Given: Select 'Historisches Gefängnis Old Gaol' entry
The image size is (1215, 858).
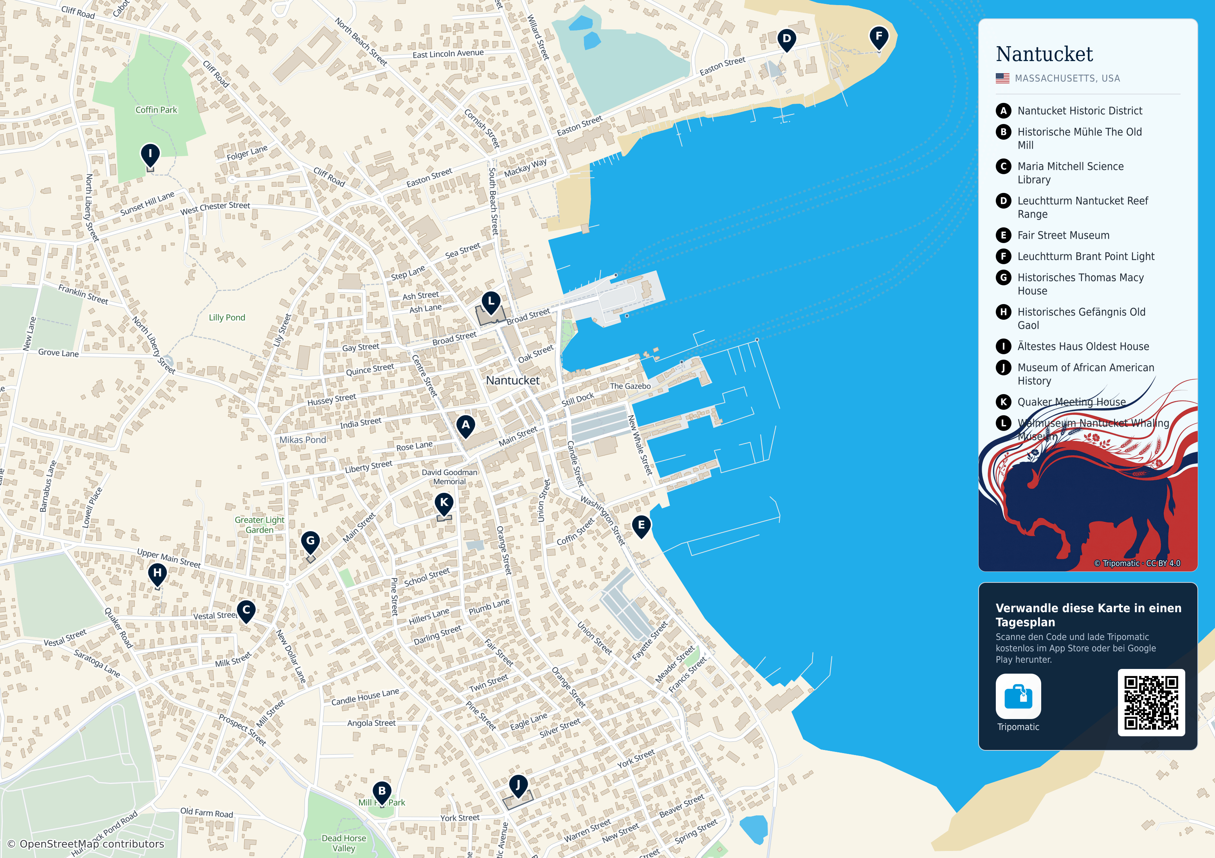Looking at the screenshot, I should coord(1081,318).
